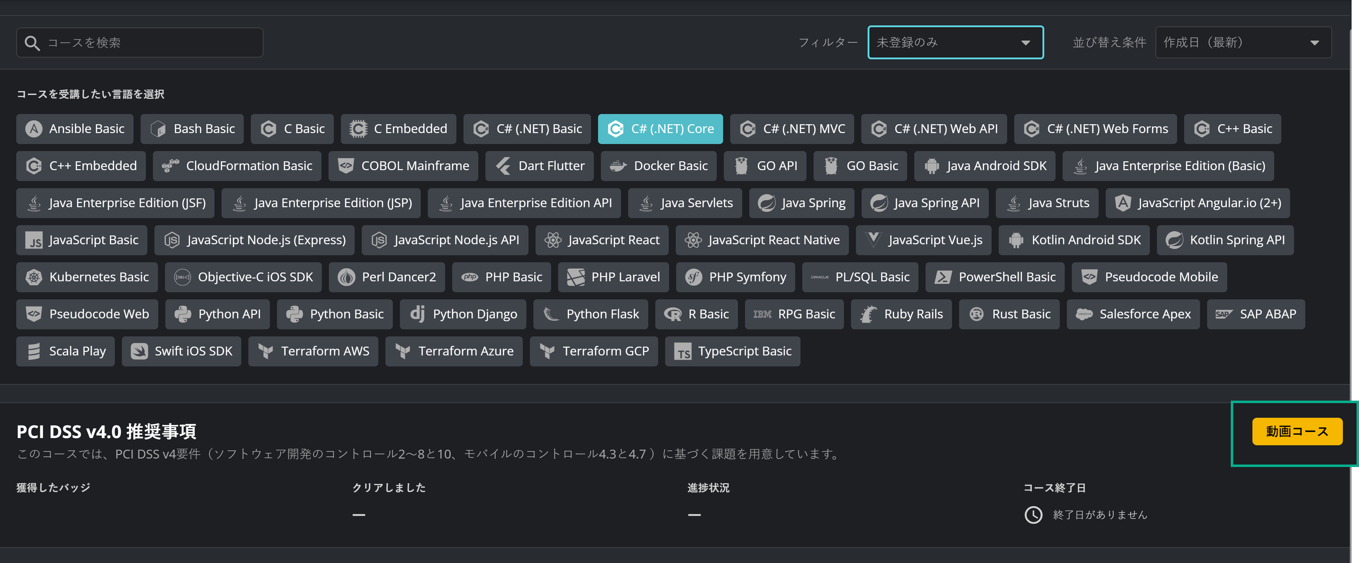This screenshot has height=563, width=1359.
Task: Choose the JavaScript React Native chip
Action: [762, 240]
